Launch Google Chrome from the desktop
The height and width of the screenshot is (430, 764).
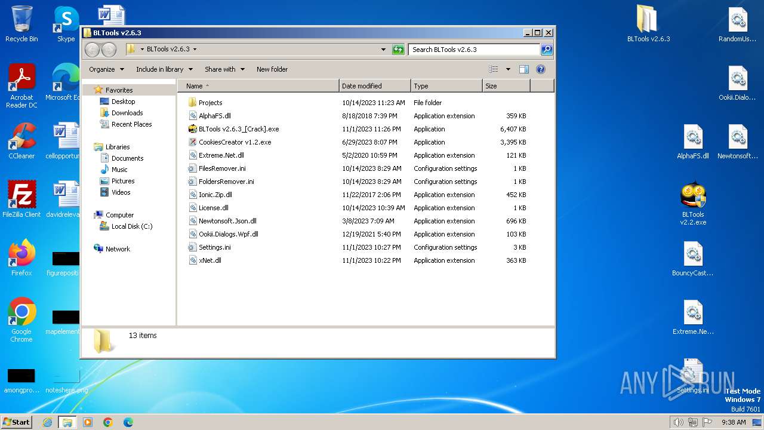pyautogui.click(x=21, y=320)
